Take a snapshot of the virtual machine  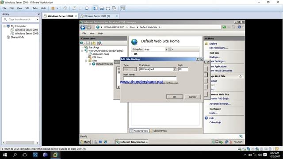click(x=74, y=8)
